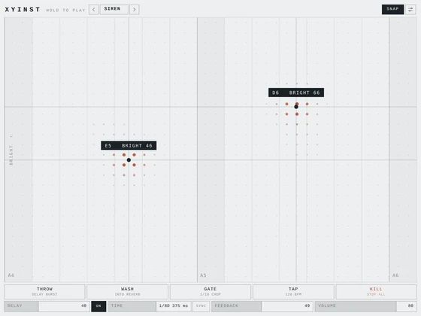Open the SIREN preset selector
The height and width of the screenshot is (316, 421).
click(114, 9)
